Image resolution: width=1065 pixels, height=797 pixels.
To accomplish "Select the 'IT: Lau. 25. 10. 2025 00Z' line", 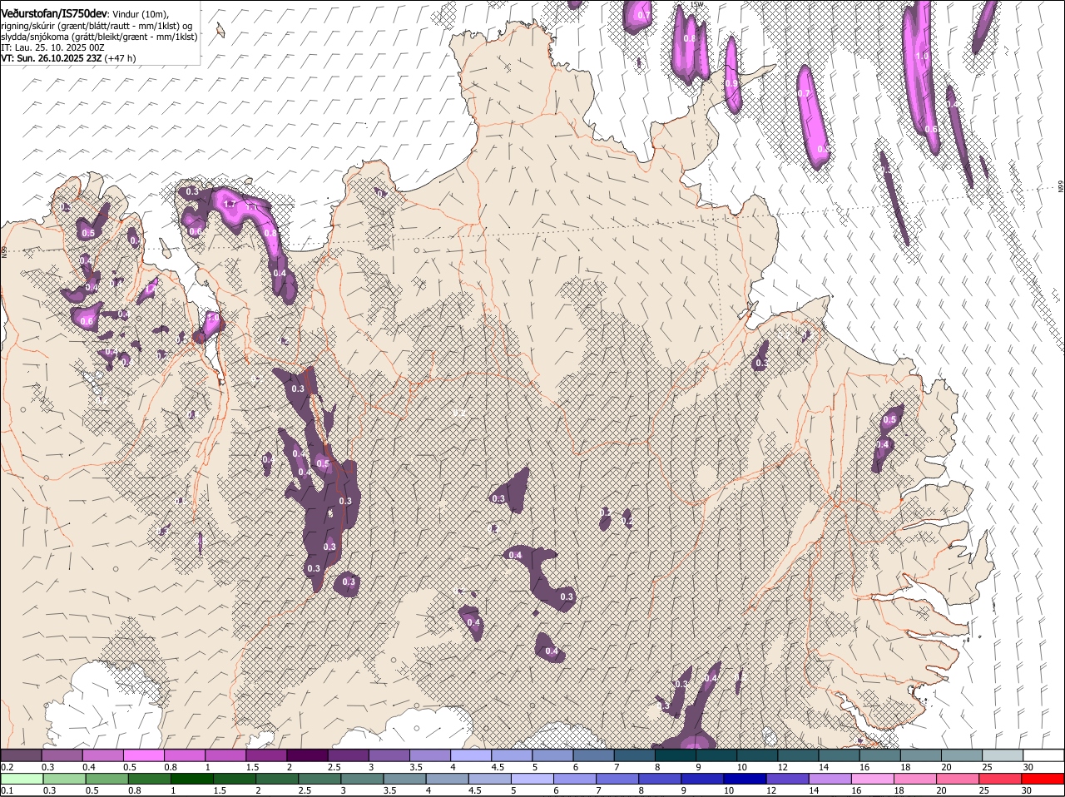I will pos(52,47).
